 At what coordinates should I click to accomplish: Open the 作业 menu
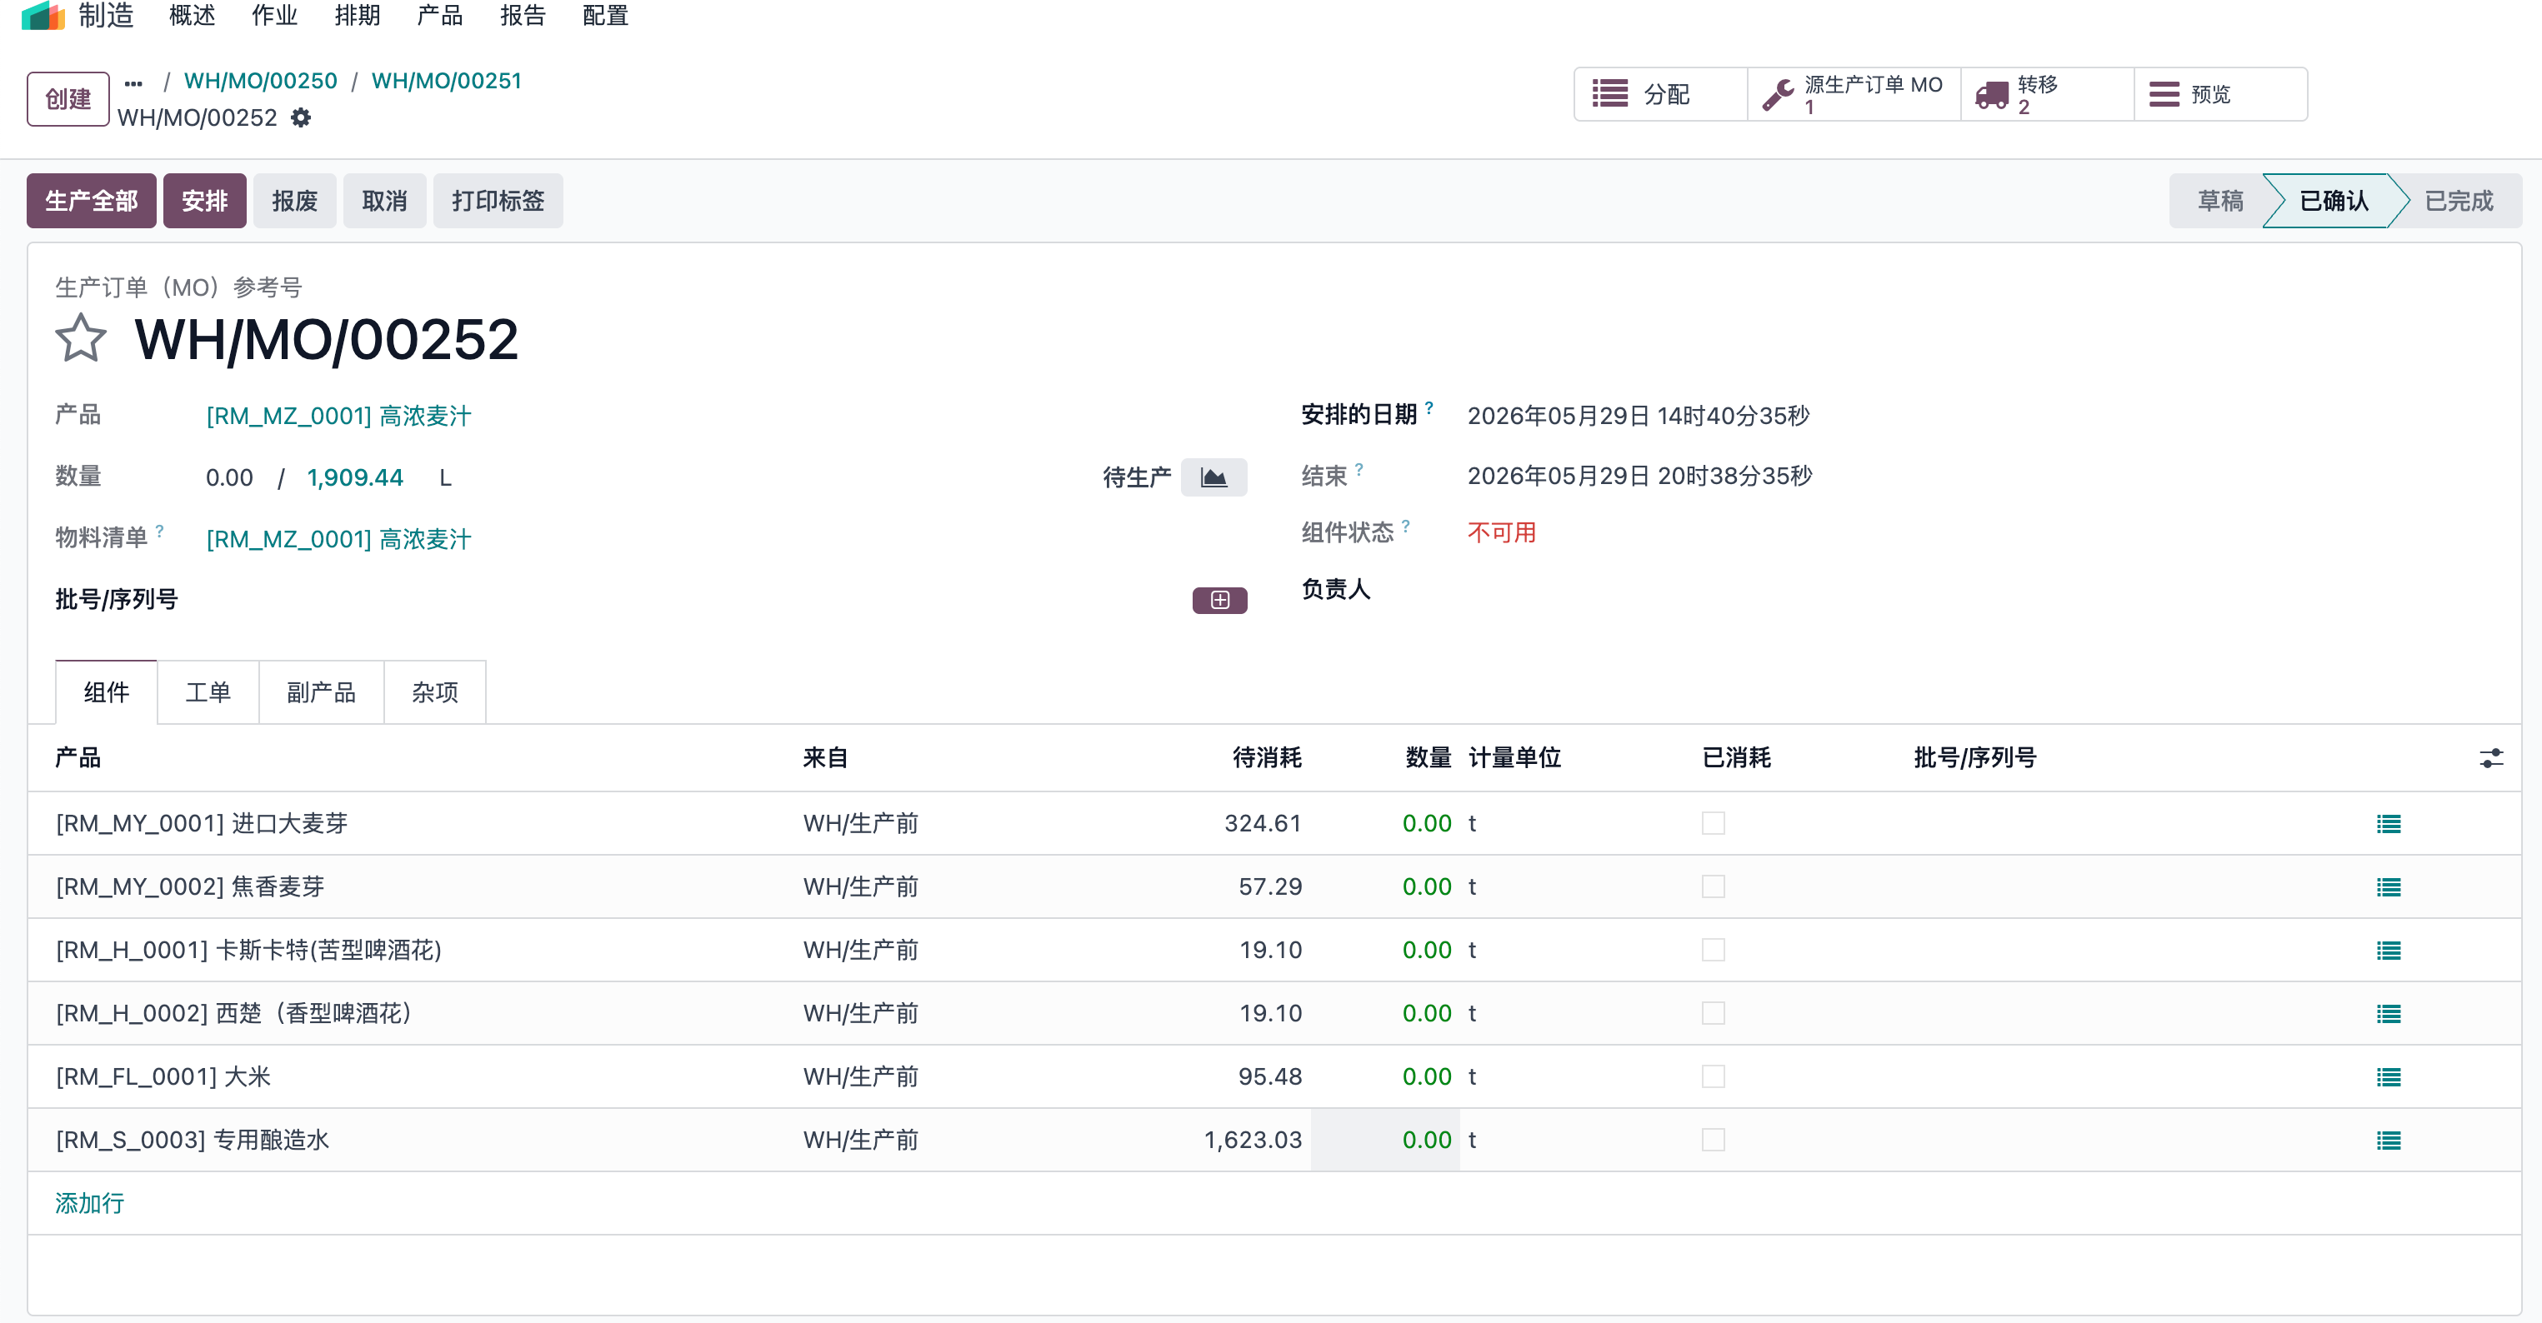[x=274, y=16]
